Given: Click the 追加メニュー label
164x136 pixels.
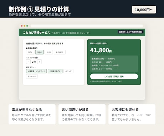Looking at the screenshot, I should [31, 67].
